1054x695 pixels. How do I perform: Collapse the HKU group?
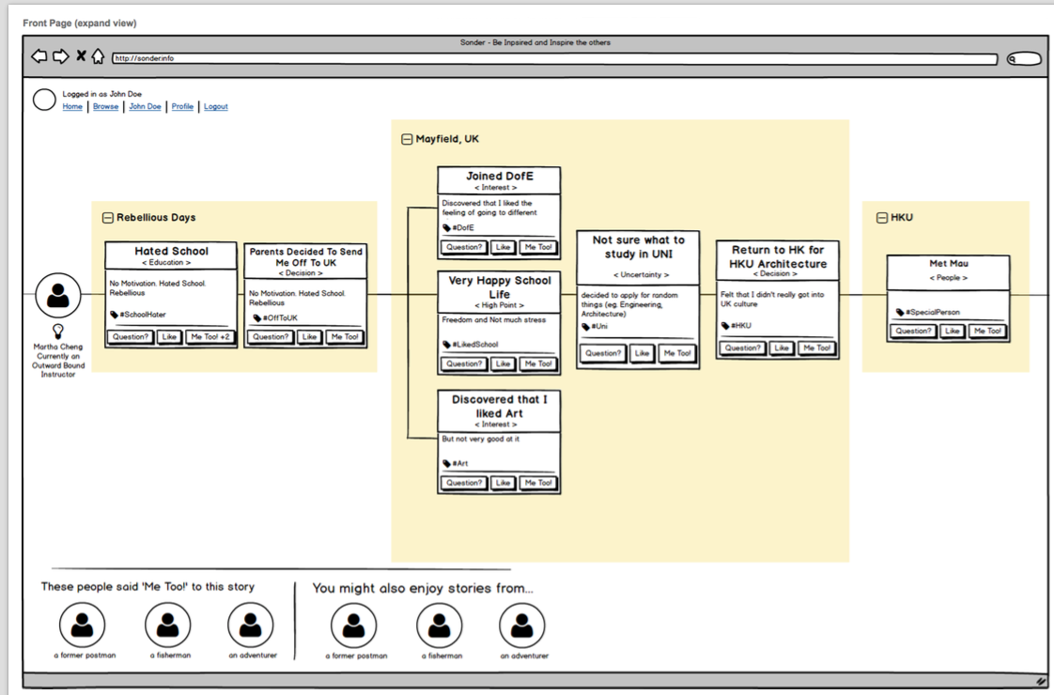[882, 218]
